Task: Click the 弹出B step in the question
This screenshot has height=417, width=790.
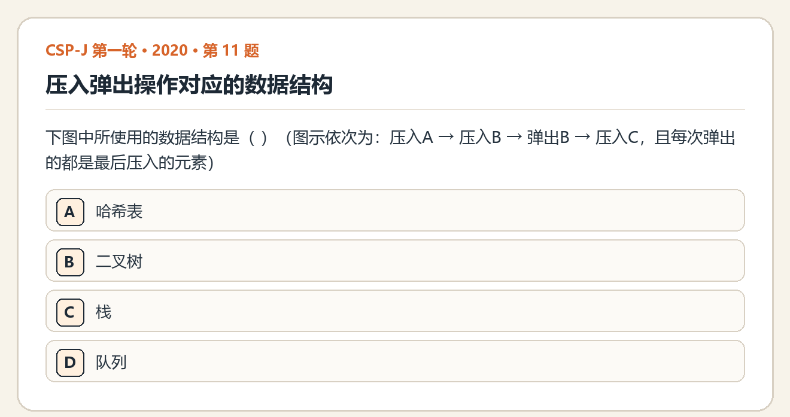Action: (x=548, y=138)
